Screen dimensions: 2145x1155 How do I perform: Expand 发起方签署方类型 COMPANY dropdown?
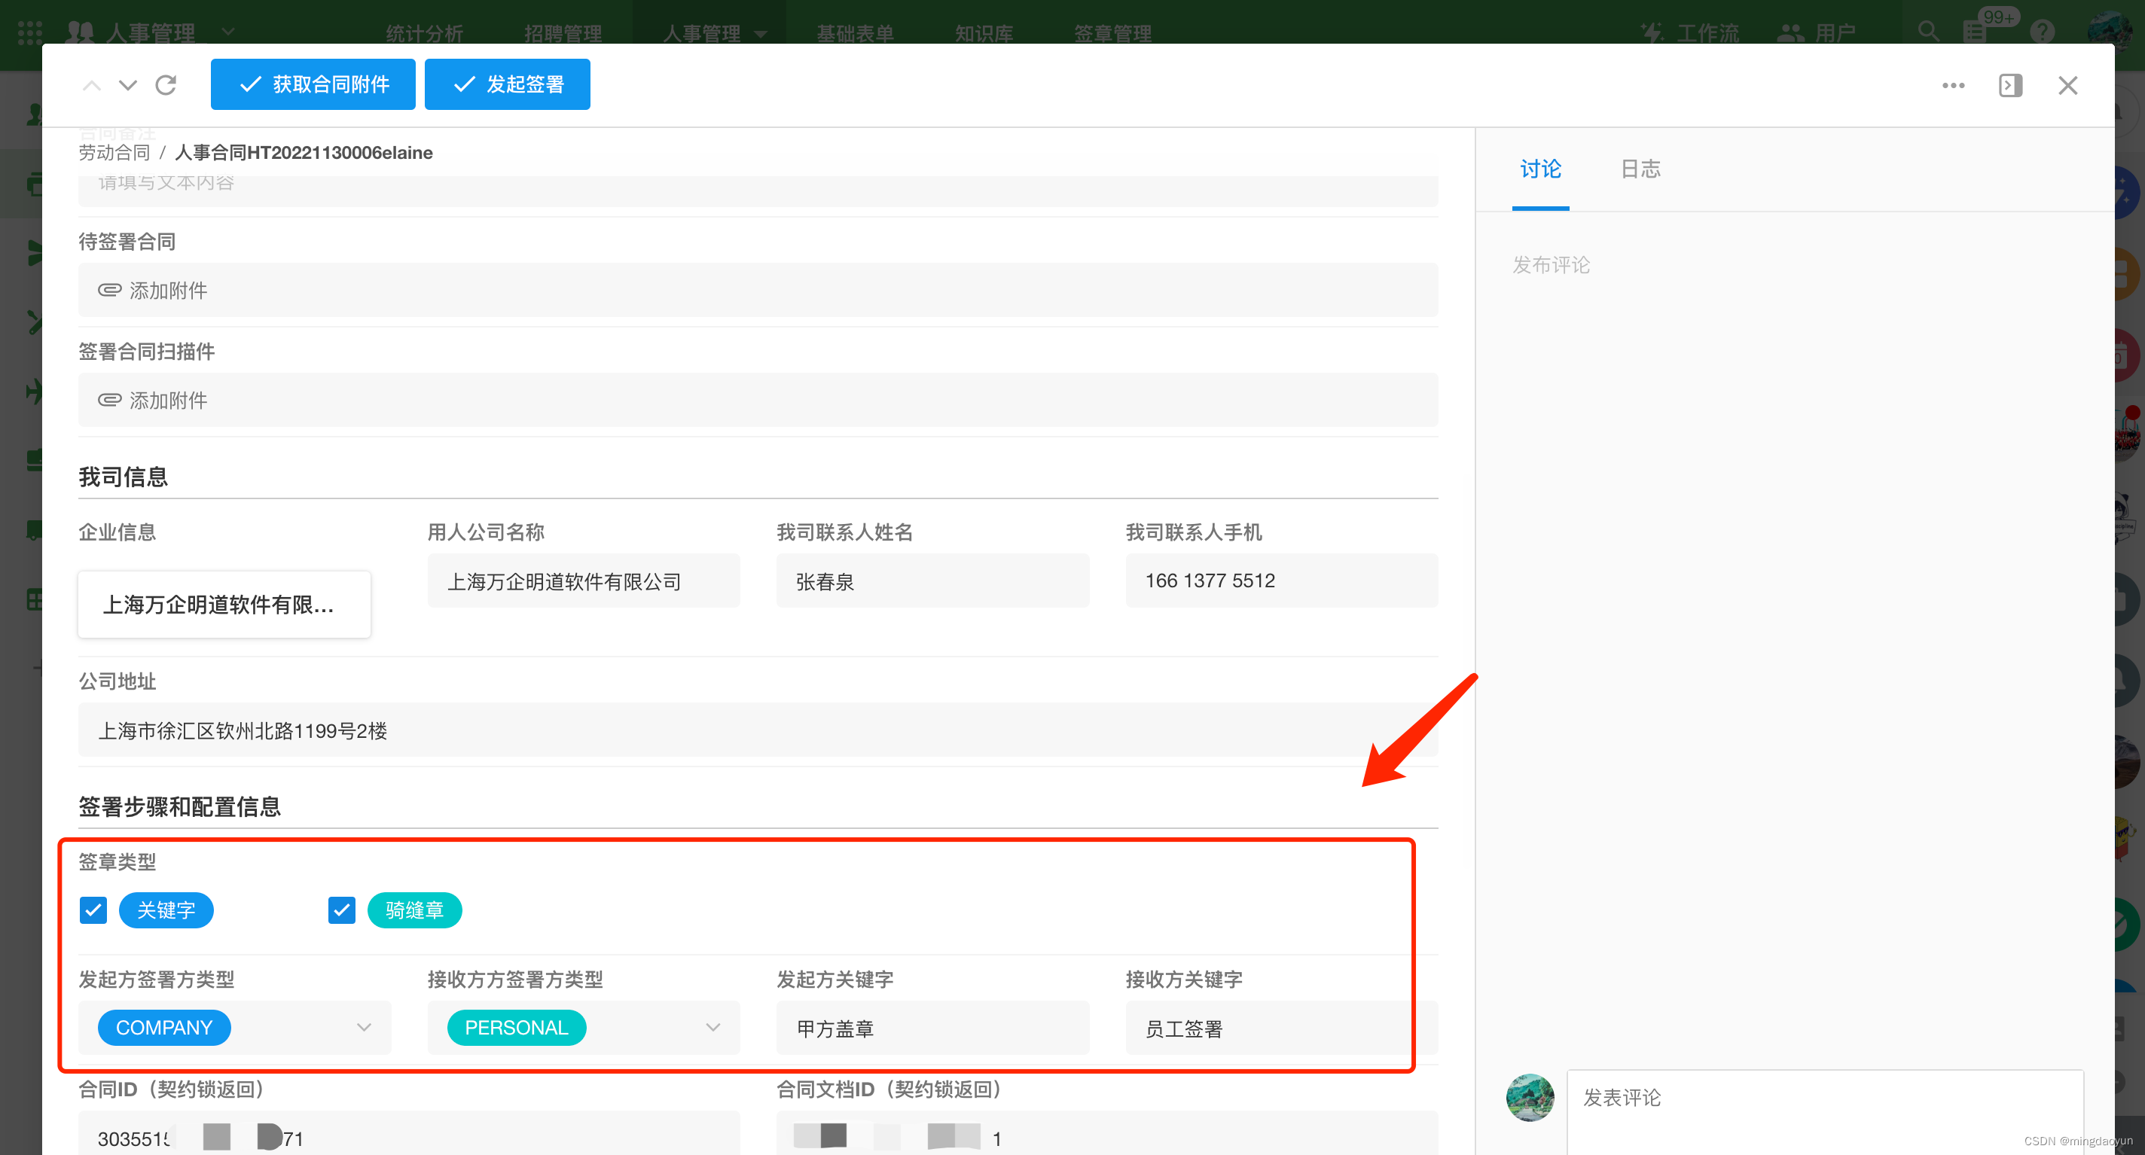[363, 1027]
